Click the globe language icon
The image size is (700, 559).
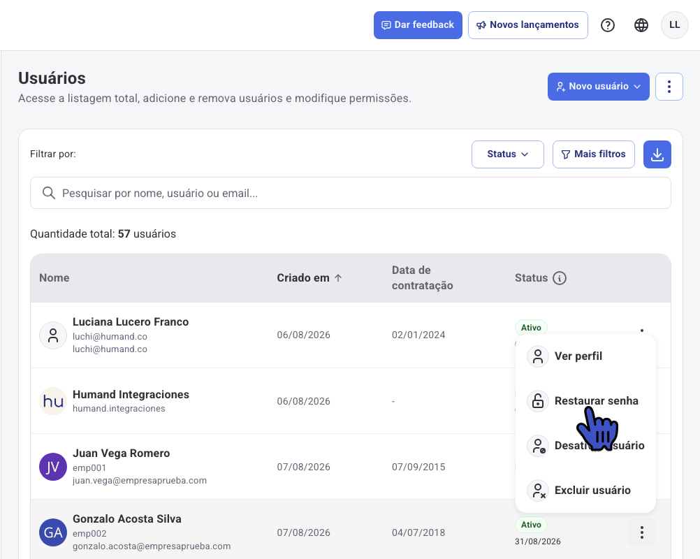point(641,25)
